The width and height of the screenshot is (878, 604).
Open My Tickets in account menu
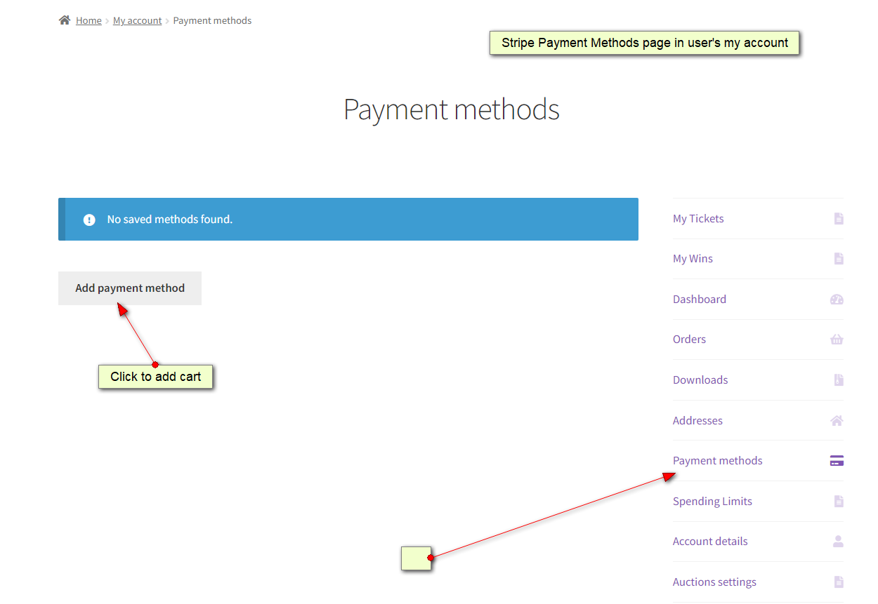(698, 219)
